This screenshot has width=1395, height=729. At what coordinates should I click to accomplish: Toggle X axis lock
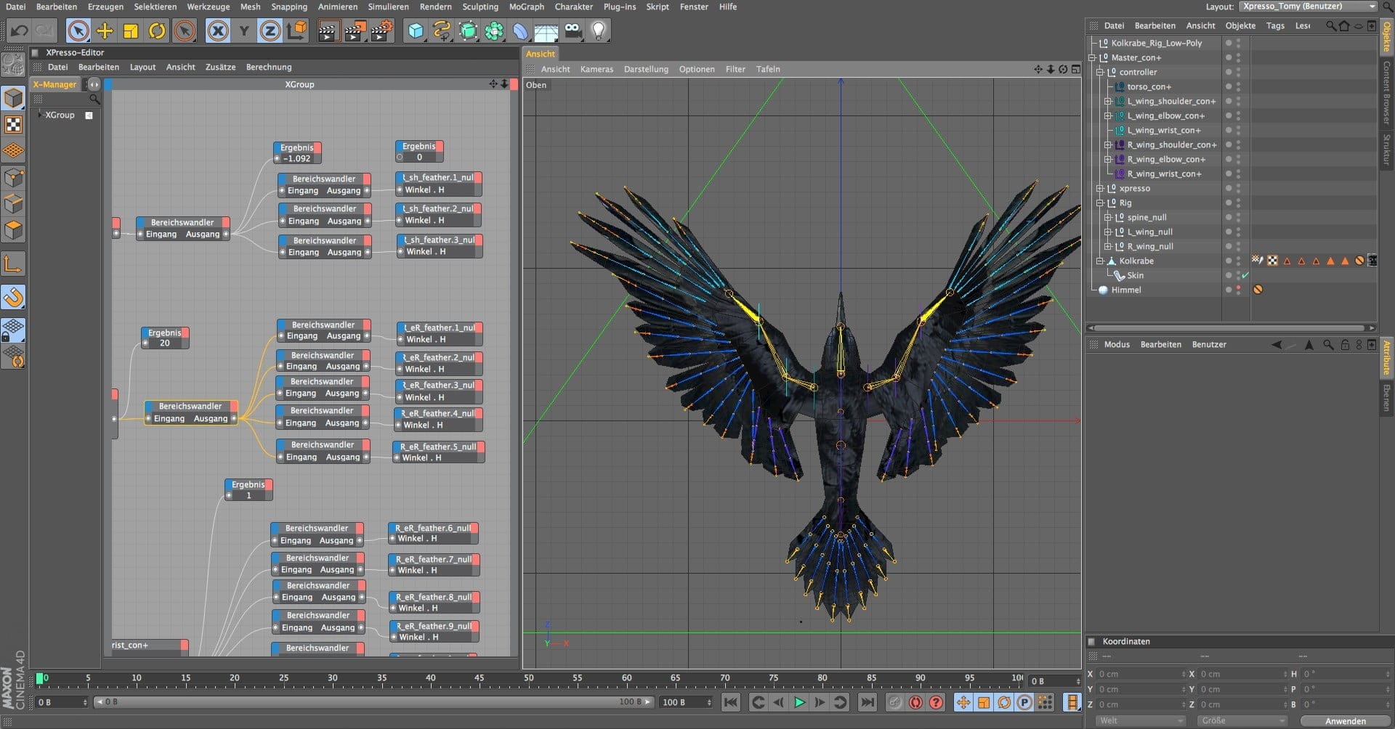coord(217,31)
